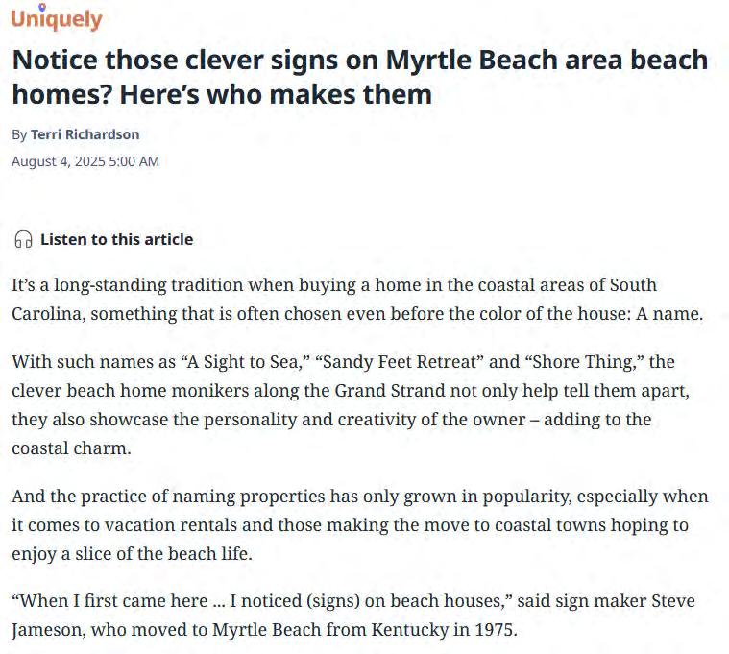Viewport: 729px width, 654px height.
Task: Click the quote beginning "When I first came here"
Action: pos(262,600)
